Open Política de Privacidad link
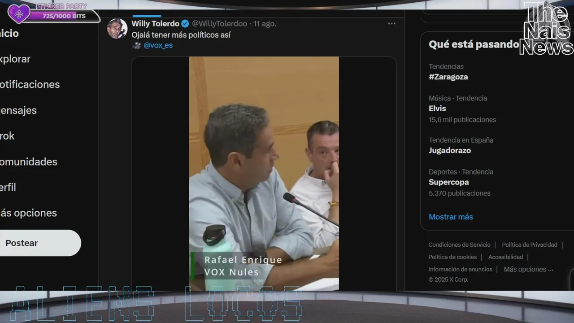The image size is (574, 323). pos(530,245)
